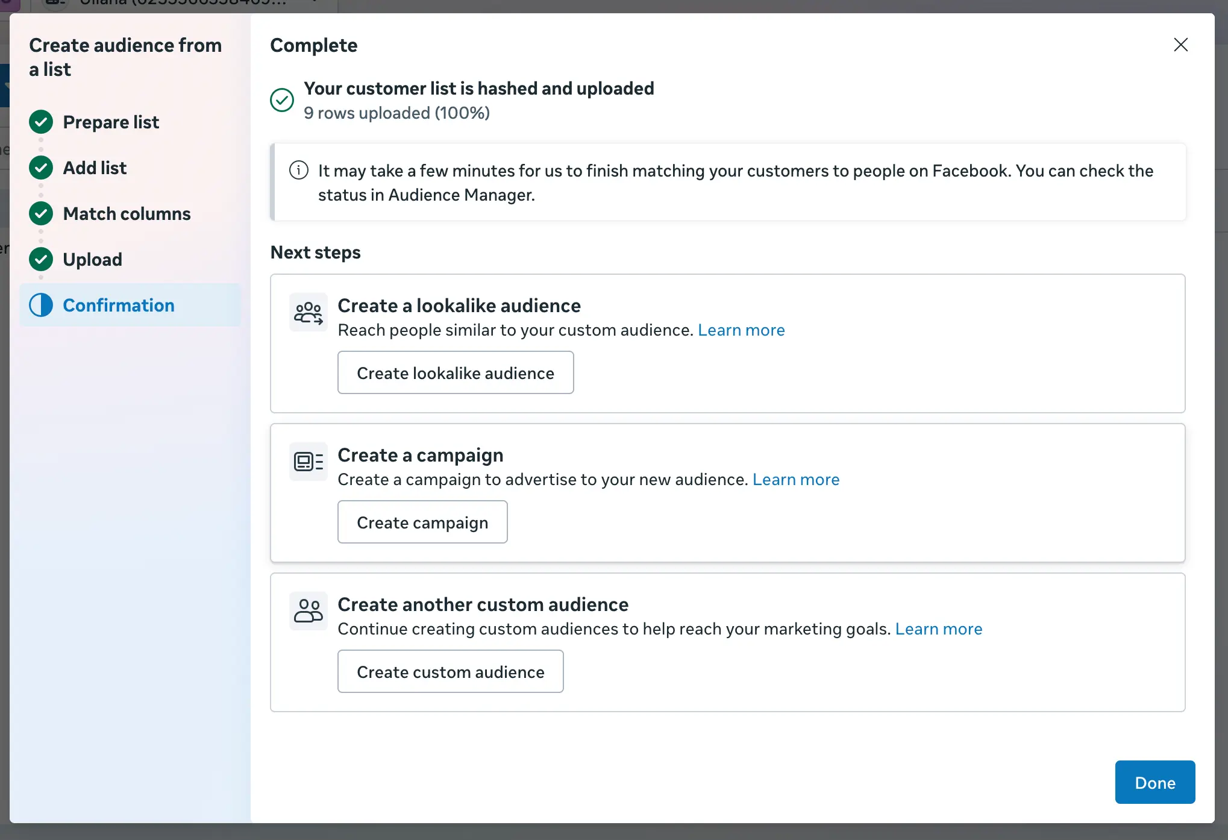The height and width of the screenshot is (840, 1228).
Task: Select the Confirmation step in sidebar
Action: click(x=119, y=306)
